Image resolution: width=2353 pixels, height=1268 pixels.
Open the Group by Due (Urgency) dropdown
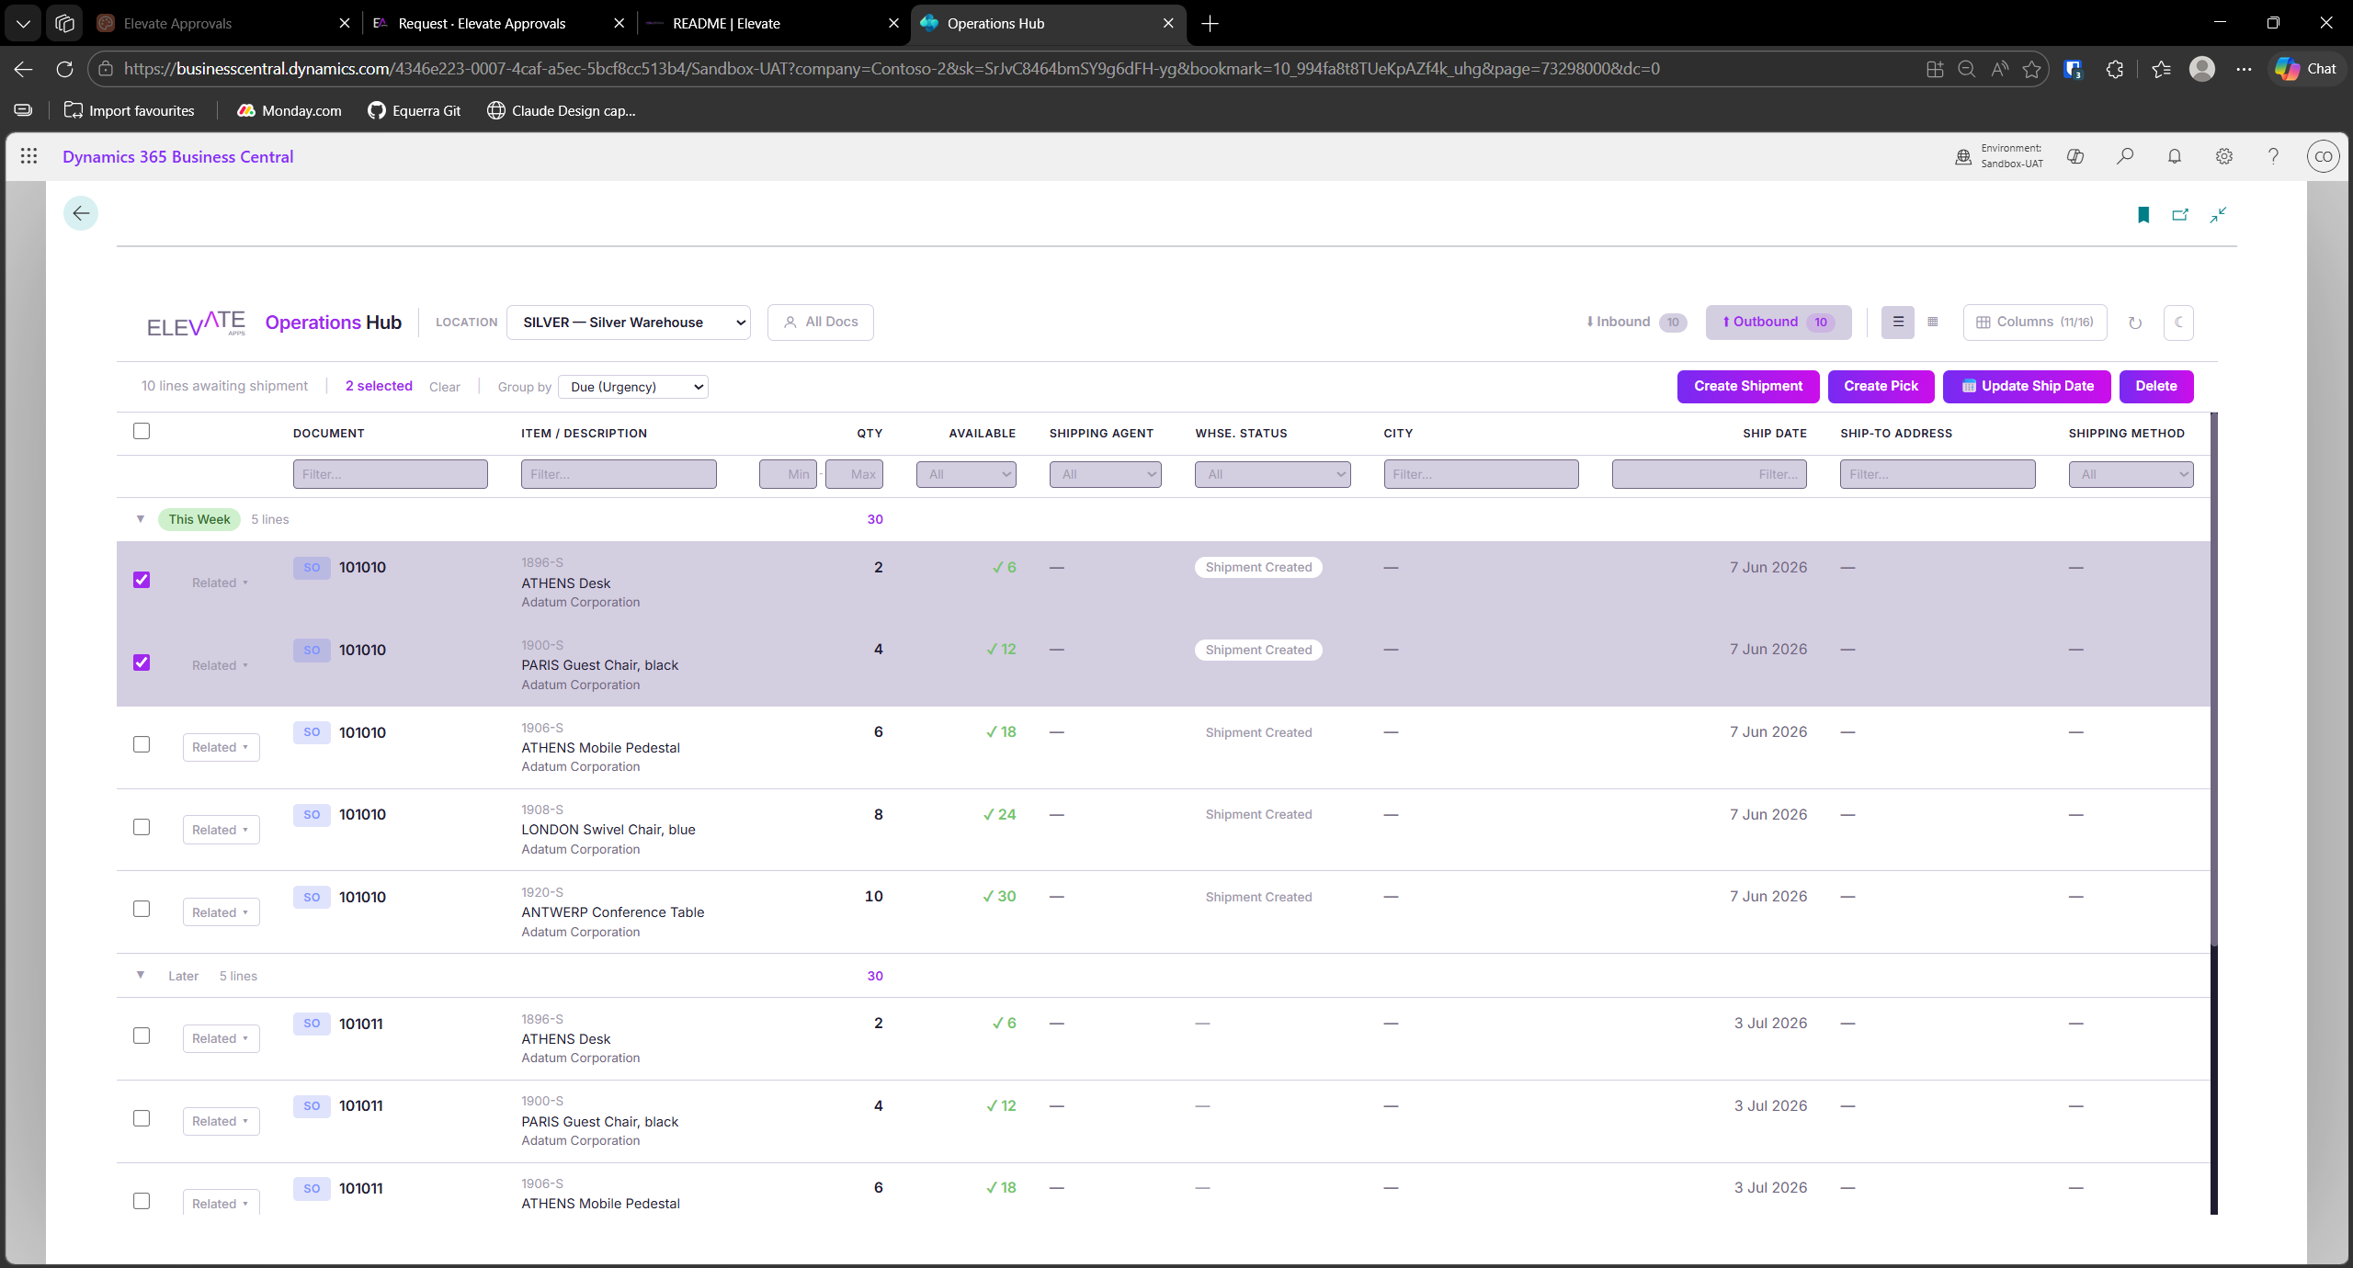(632, 387)
